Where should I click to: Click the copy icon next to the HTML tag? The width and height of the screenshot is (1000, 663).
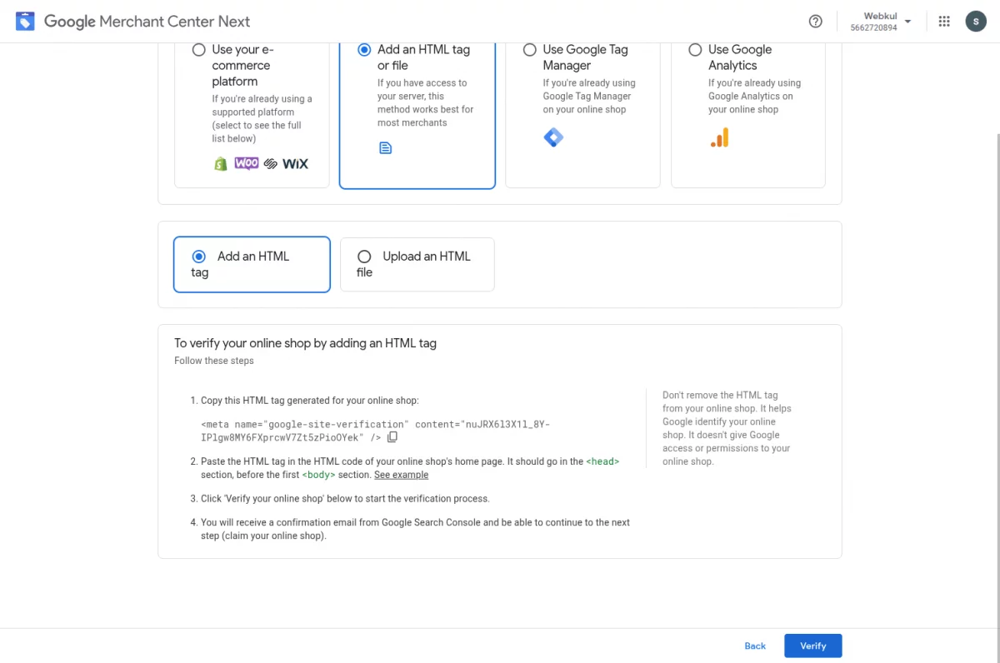(392, 436)
